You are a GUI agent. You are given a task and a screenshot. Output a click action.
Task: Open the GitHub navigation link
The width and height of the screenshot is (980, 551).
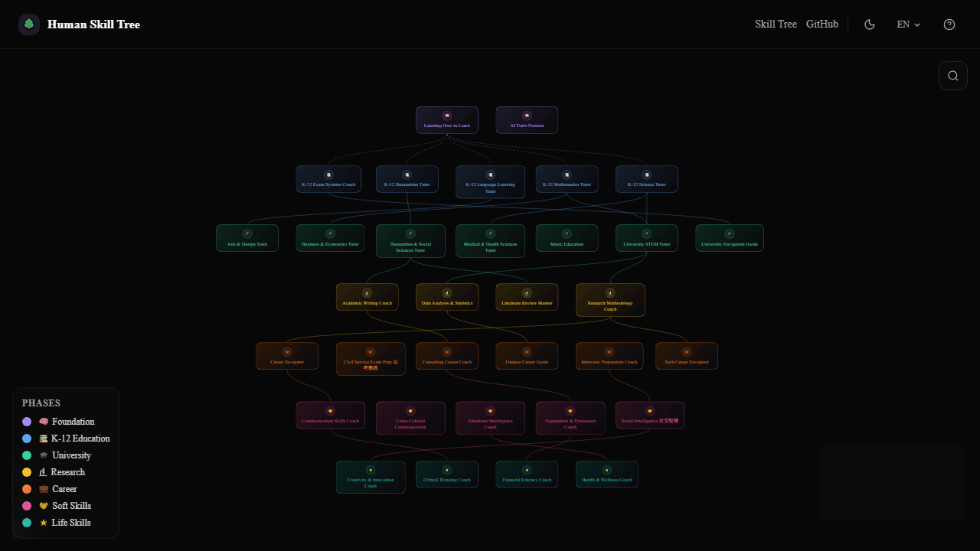[822, 24]
